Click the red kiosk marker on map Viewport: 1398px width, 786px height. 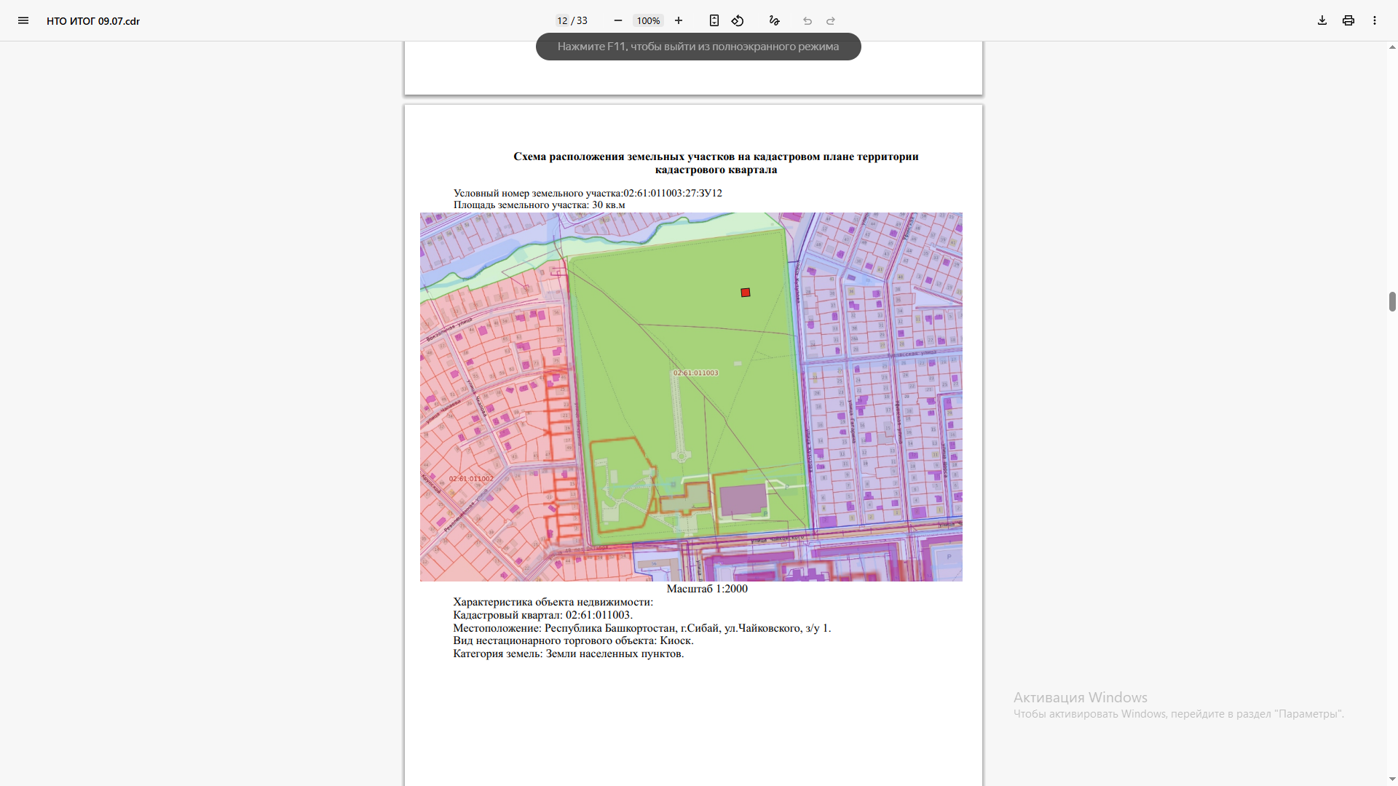[746, 293]
